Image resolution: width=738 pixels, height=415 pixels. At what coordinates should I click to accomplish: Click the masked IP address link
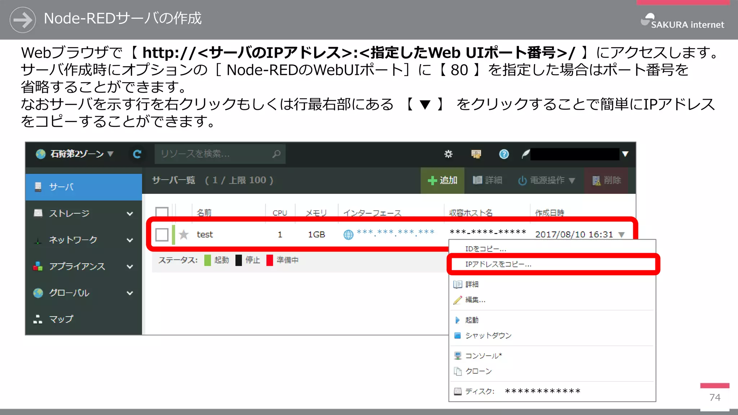point(395,232)
